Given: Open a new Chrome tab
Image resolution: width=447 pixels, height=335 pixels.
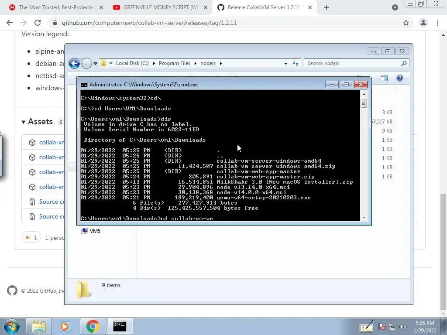Looking at the screenshot, I should [x=327, y=7].
